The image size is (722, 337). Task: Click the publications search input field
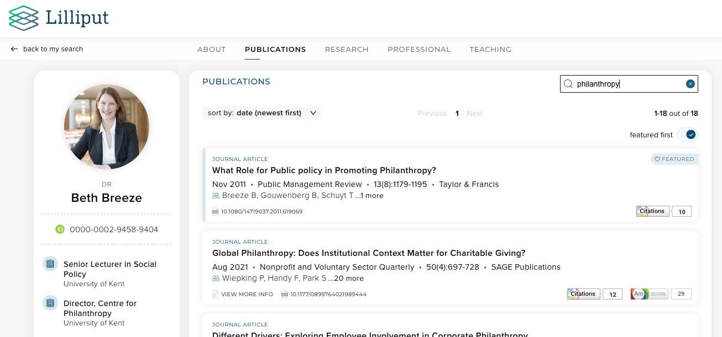tap(629, 84)
